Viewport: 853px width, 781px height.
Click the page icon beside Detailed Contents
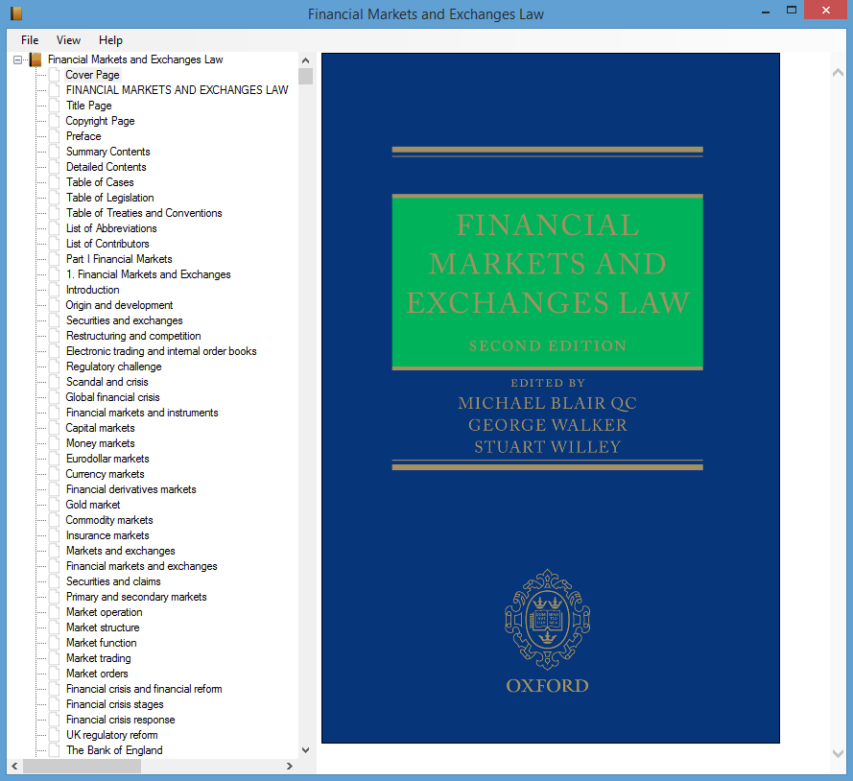[55, 167]
